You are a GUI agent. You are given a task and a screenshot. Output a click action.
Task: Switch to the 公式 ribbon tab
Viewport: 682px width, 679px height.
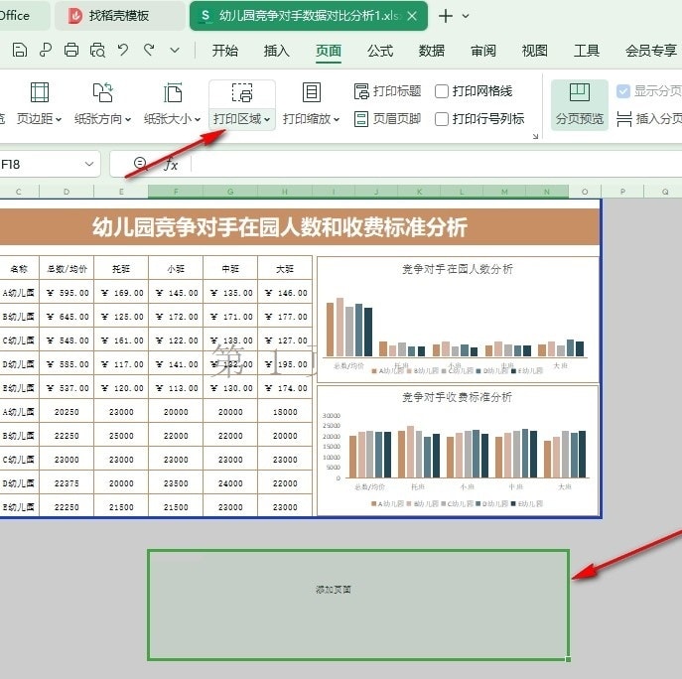[x=379, y=51]
